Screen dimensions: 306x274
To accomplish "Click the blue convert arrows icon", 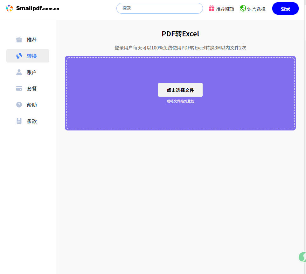I will 19,56.
